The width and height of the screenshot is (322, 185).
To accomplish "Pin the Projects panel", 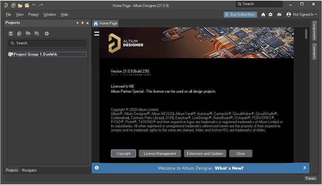I will [83, 23].
